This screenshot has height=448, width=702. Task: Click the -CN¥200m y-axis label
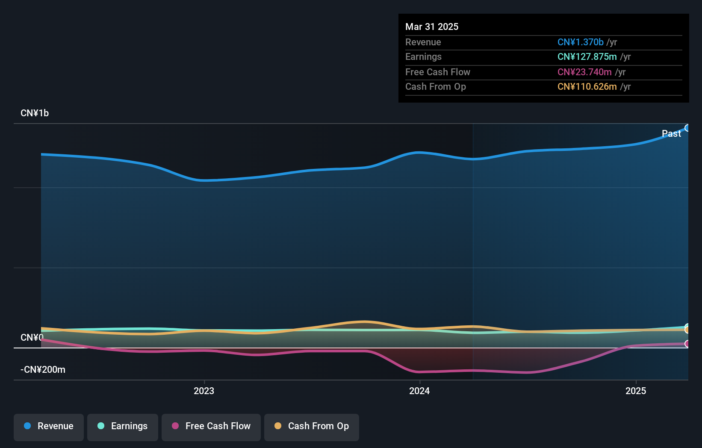[x=43, y=370]
